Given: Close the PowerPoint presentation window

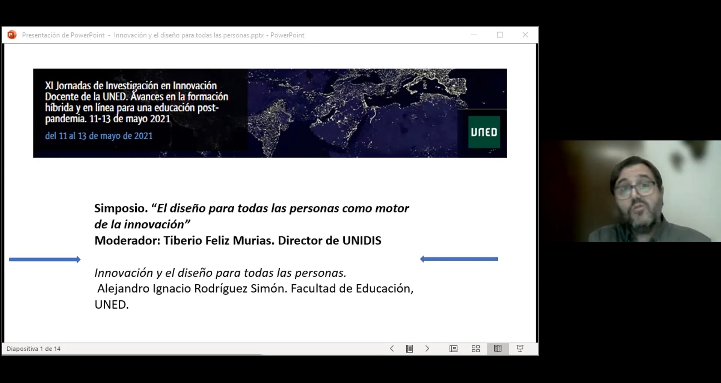Looking at the screenshot, I should [x=525, y=35].
